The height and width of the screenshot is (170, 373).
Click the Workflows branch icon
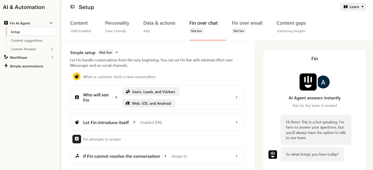pos(6,57)
